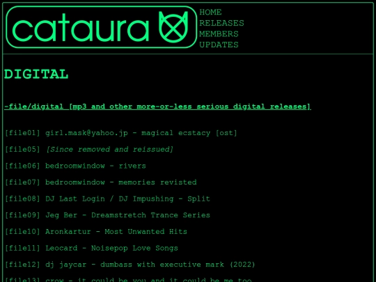Open file12 dj jaycar dumbass with executive mark
The width and height of the screenshot is (376, 282).
coord(130,265)
